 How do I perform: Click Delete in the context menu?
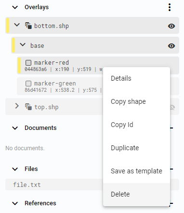(136, 194)
